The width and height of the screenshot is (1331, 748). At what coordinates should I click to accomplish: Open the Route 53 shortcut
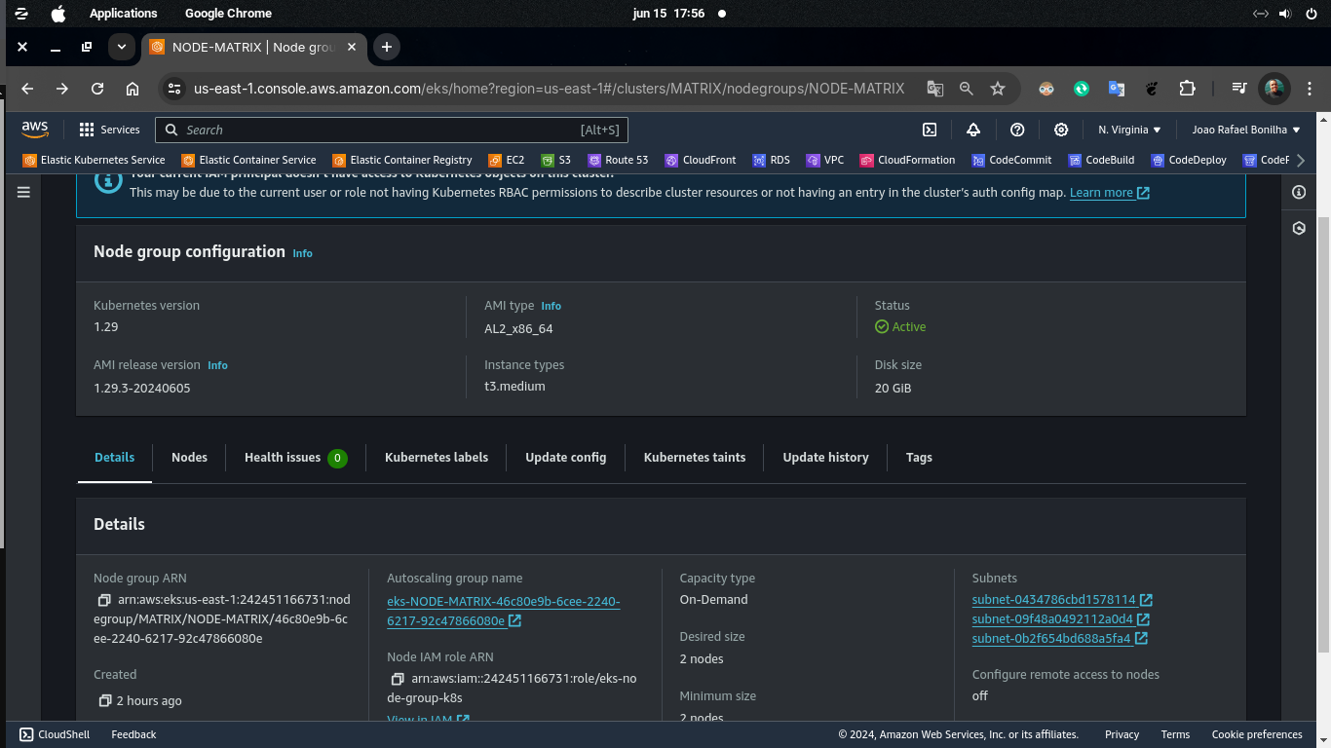618,160
